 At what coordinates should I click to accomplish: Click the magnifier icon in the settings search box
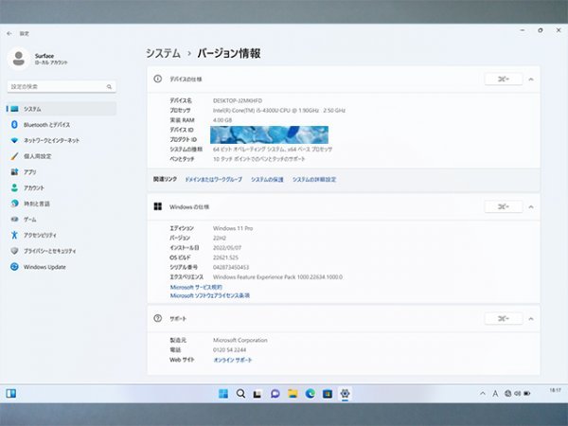click(x=109, y=86)
